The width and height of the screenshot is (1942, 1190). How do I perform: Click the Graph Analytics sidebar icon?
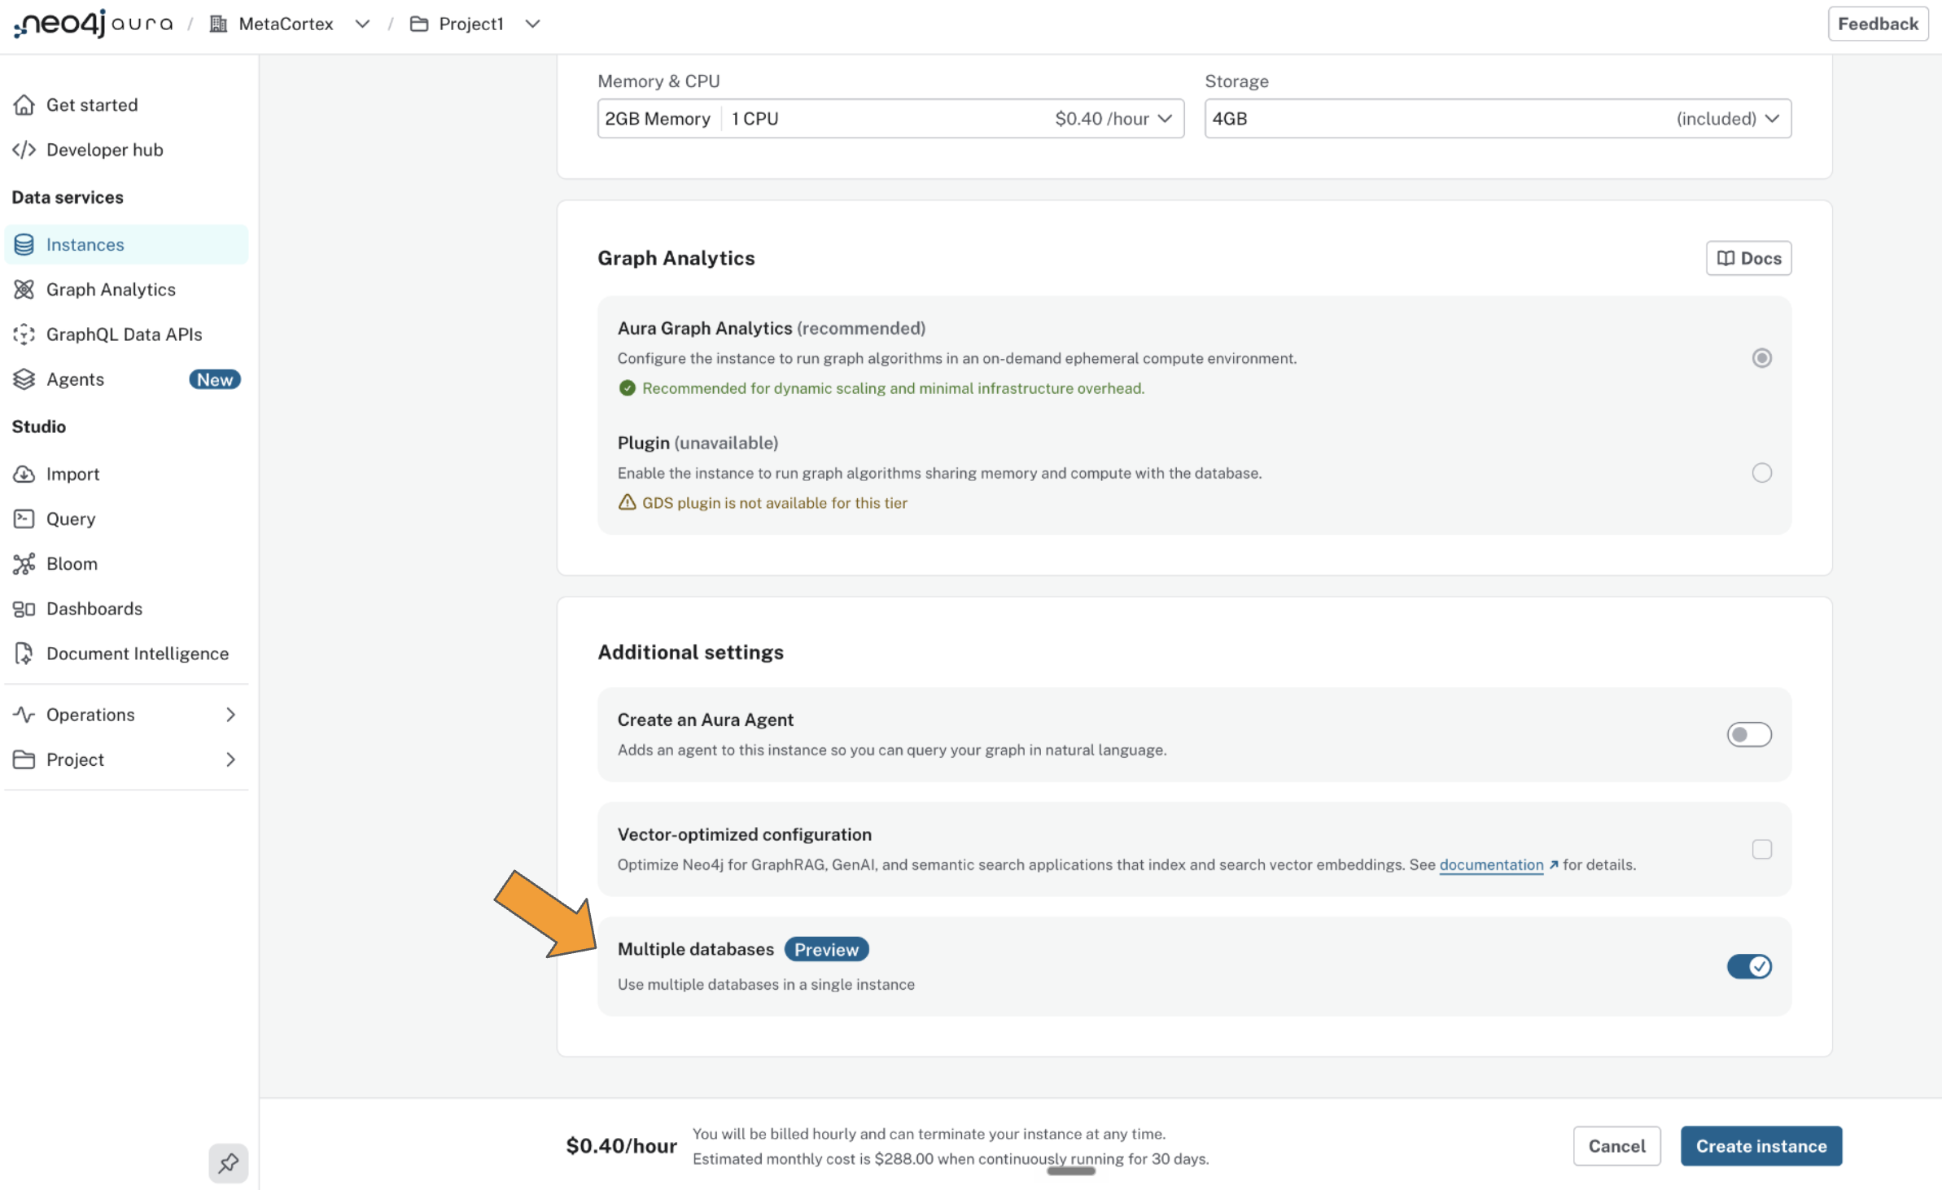24,289
